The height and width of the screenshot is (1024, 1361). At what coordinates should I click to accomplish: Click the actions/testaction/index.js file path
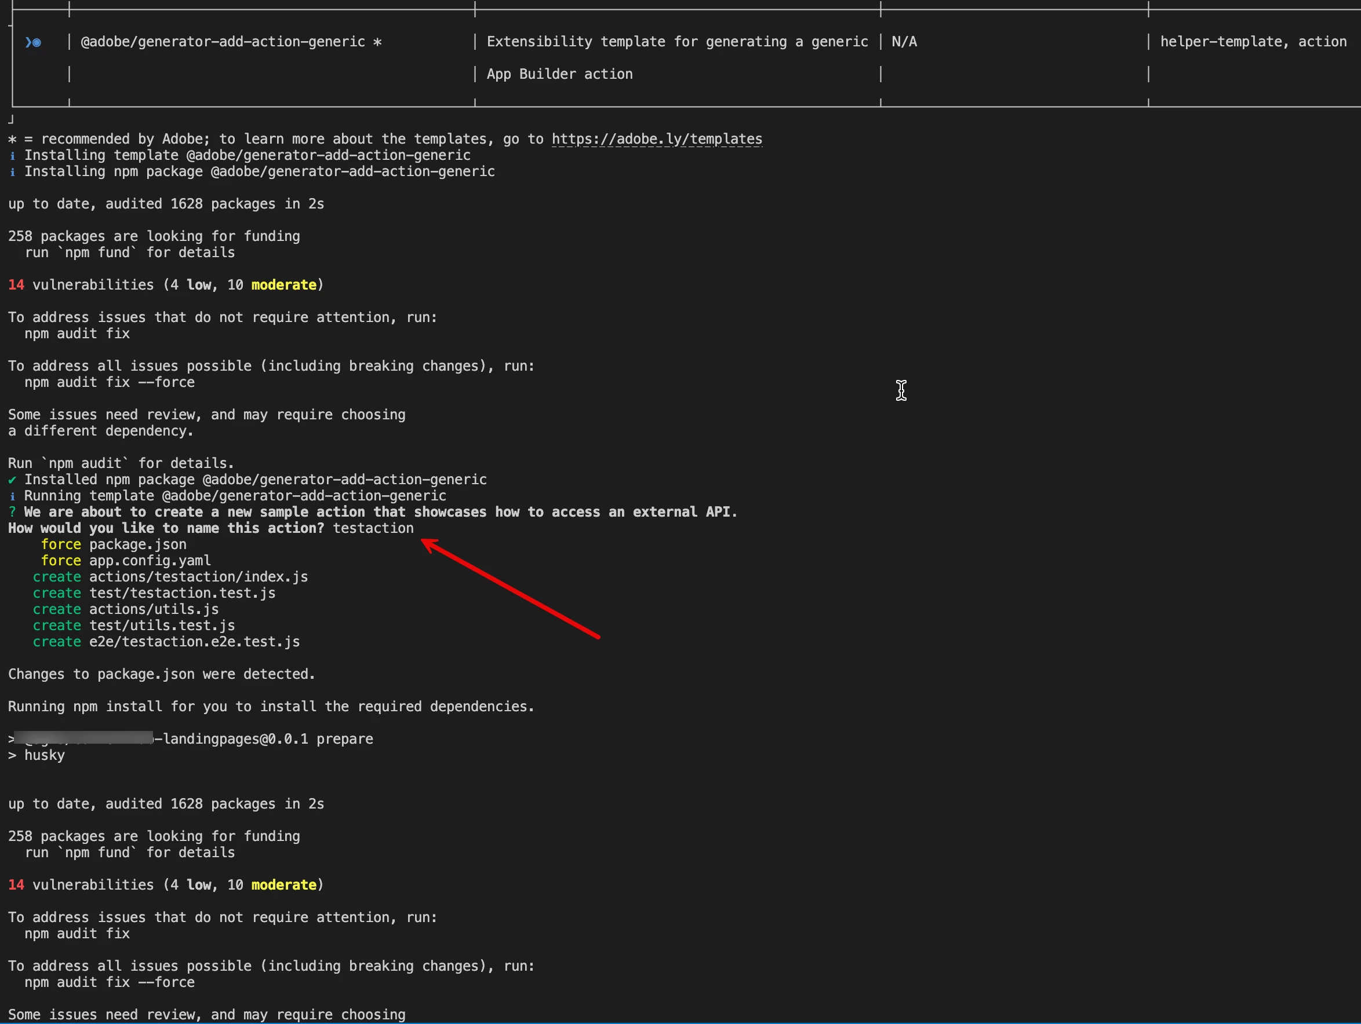pos(198,576)
